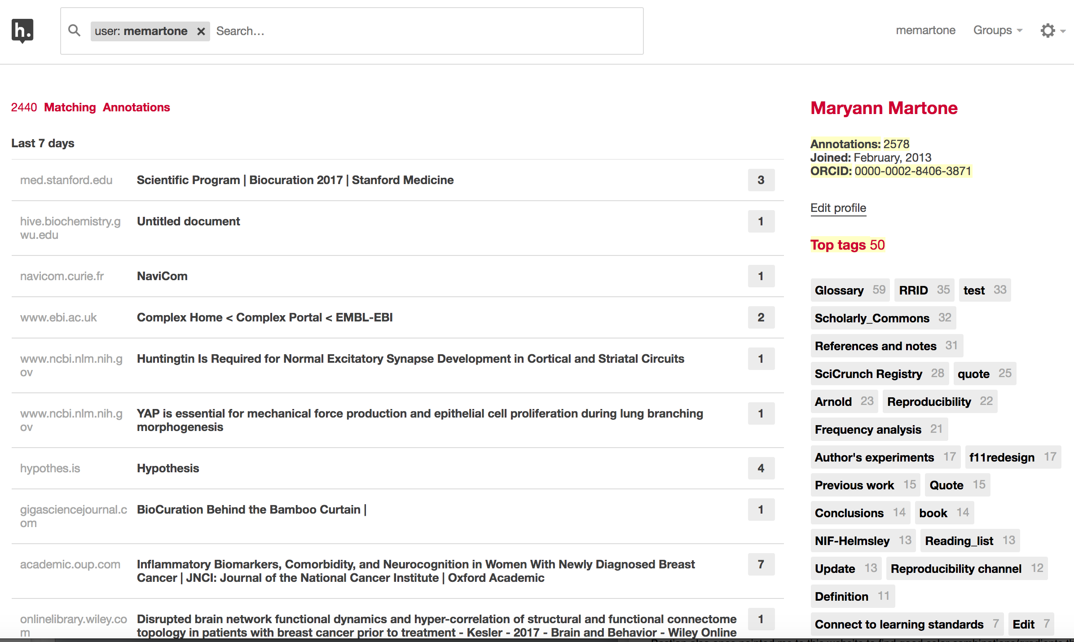
Task: Open the settings gear menu
Action: click(1048, 31)
